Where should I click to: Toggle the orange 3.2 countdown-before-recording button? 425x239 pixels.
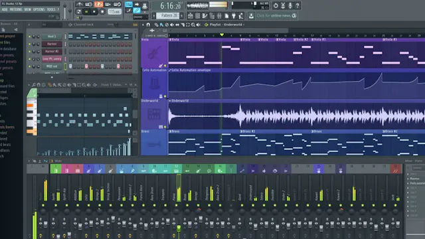click(x=98, y=5)
